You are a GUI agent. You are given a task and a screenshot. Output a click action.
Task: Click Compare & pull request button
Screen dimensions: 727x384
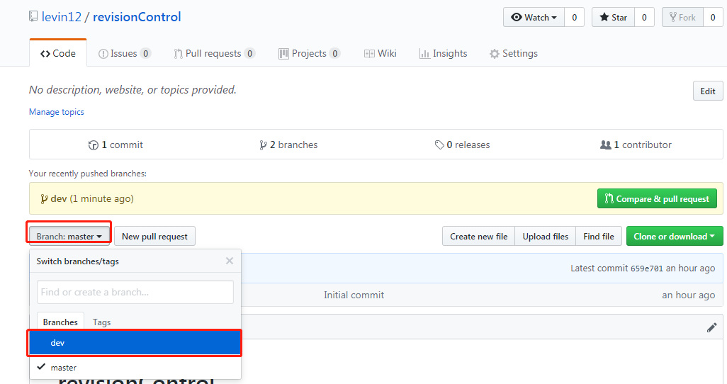(x=657, y=198)
